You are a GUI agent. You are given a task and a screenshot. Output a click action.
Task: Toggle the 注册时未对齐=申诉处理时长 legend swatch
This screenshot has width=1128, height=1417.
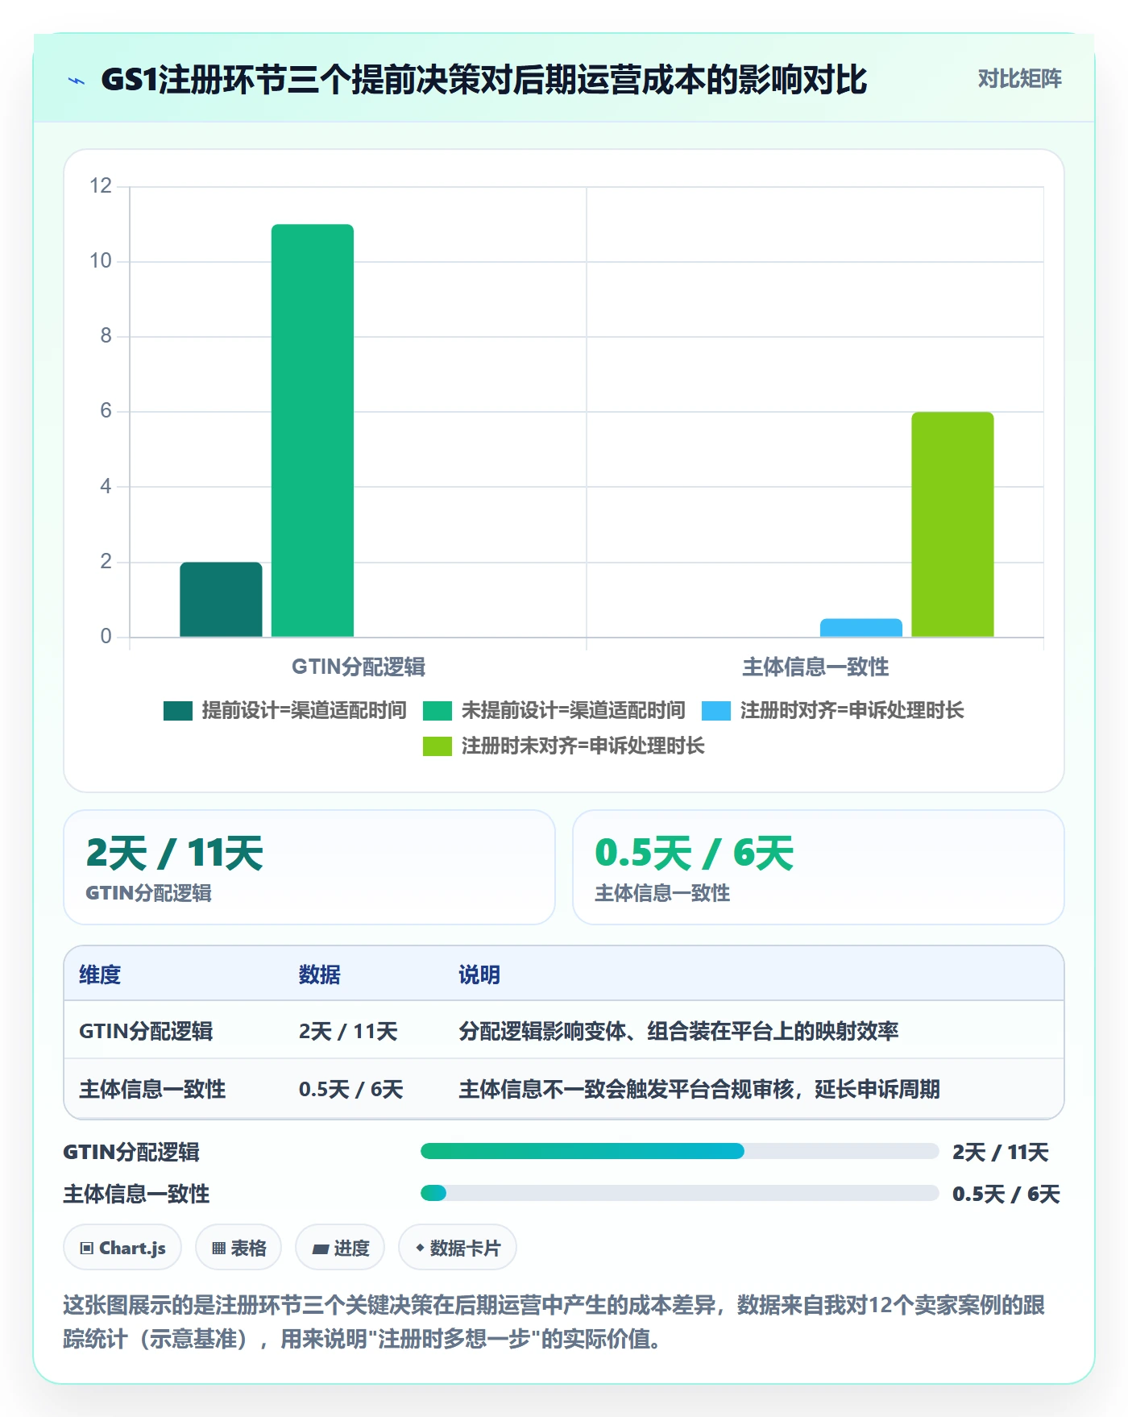[x=438, y=746]
